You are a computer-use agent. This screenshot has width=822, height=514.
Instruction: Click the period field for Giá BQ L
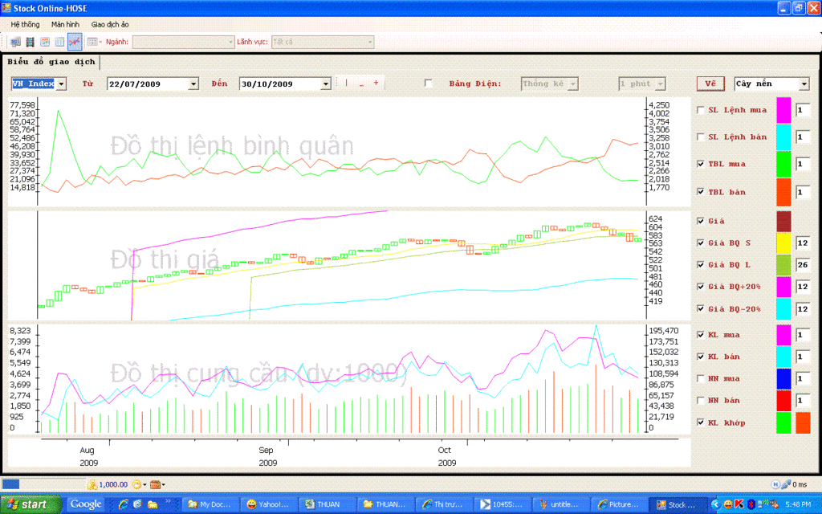point(803,265)
